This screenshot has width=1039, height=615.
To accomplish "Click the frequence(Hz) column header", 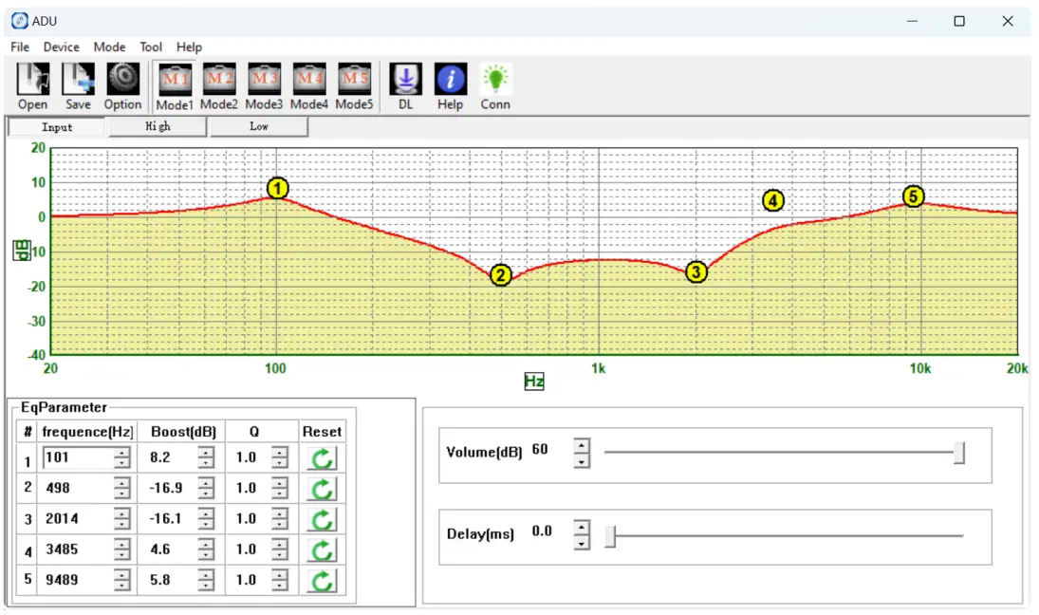I will (87, 432).
